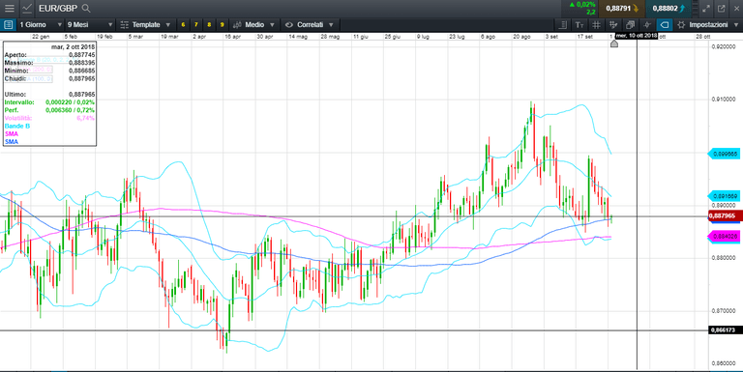Select the text annotation tool (Tt)

(580, 24)
